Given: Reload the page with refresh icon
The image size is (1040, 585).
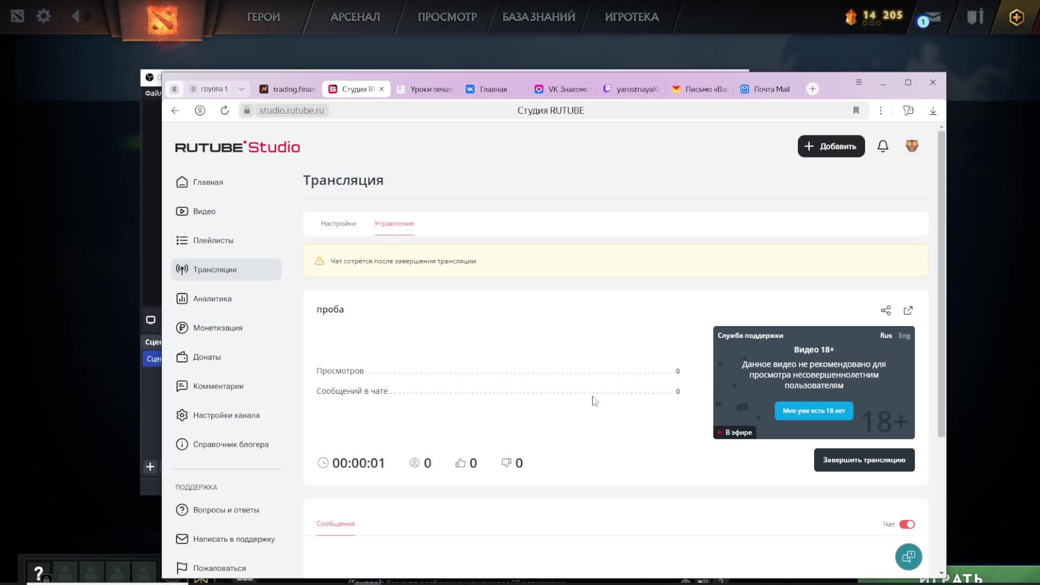Looking at the screenshot, I should (x=224, y=110).
